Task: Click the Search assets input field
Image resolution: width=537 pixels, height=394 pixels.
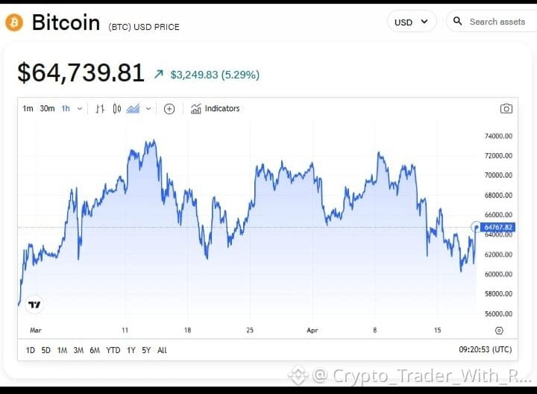Action: click(493, 22)
